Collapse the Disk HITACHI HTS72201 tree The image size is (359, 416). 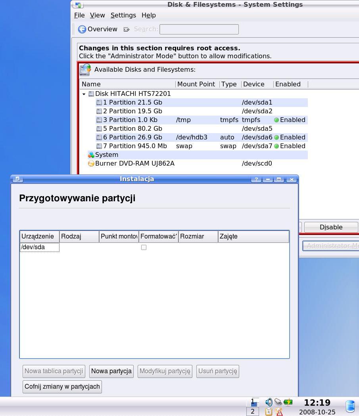(84, 94)
